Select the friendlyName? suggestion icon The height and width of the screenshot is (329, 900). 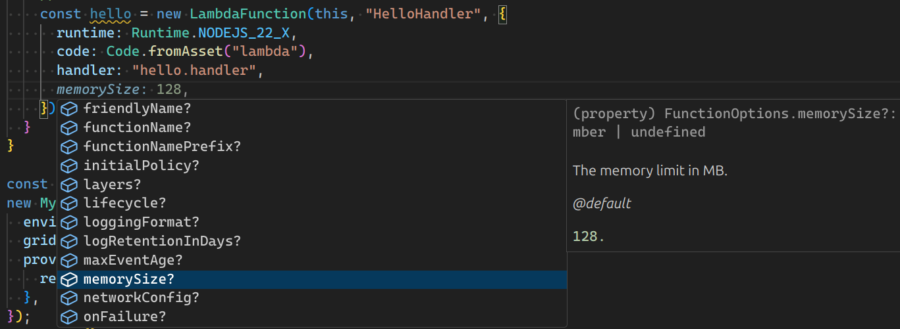69,108
